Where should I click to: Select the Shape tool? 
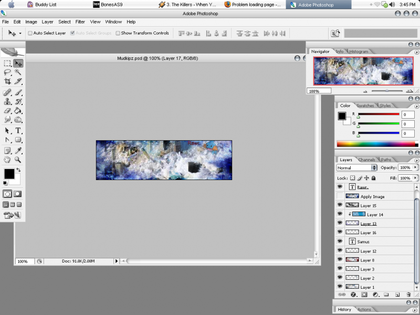[18, 140]
